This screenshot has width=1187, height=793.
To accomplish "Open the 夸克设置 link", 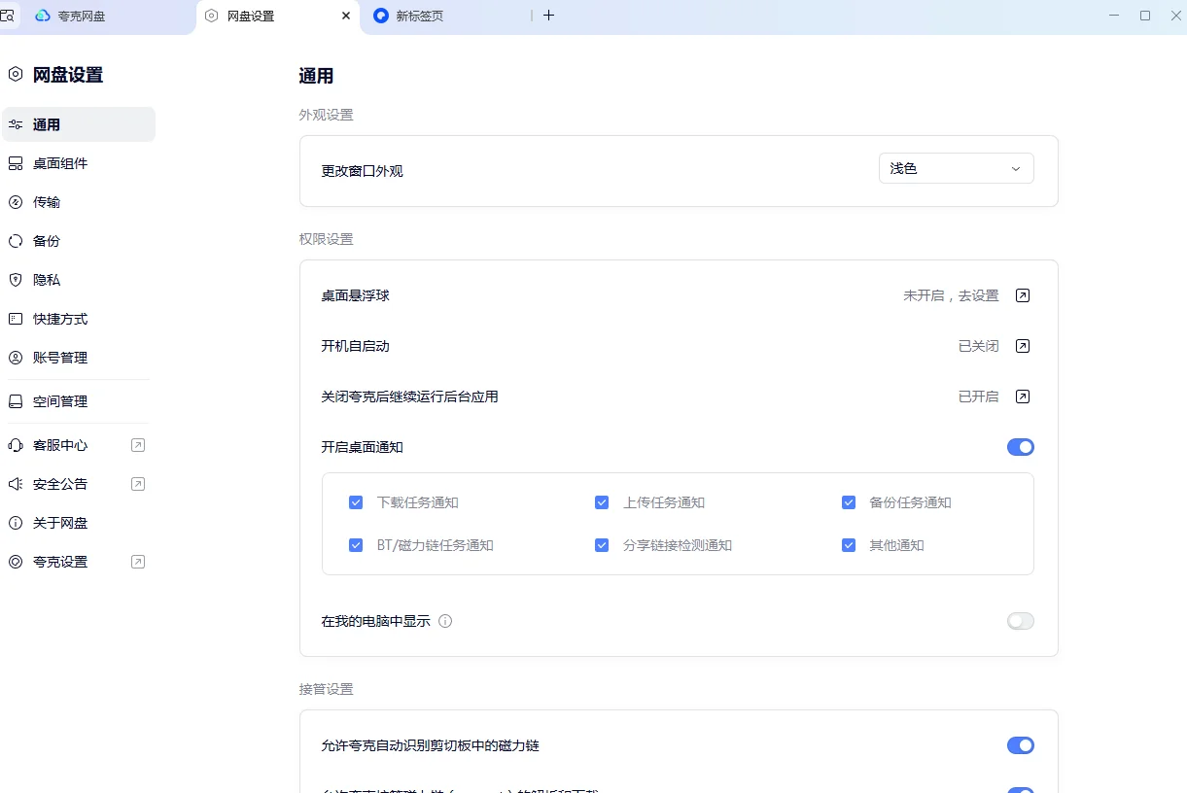I will coord(78,562).
